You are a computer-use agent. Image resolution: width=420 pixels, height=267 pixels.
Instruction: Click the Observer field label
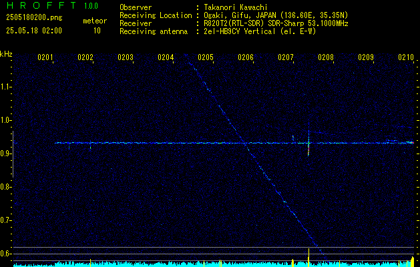coord(136,7)
